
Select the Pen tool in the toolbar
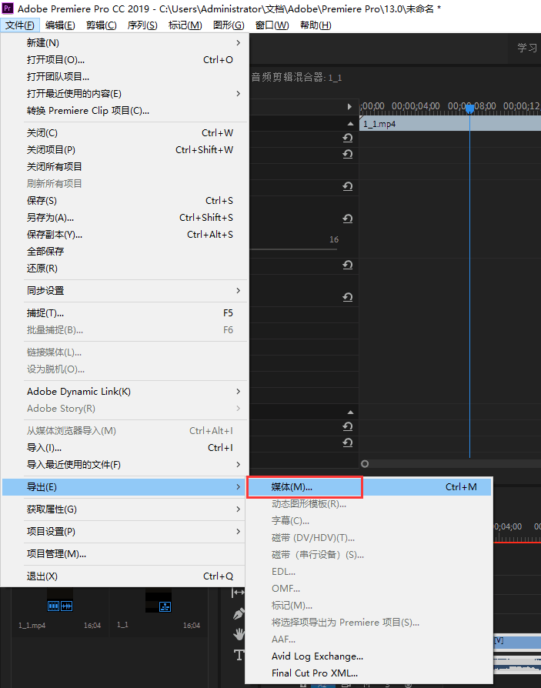[x=239, y=613]
